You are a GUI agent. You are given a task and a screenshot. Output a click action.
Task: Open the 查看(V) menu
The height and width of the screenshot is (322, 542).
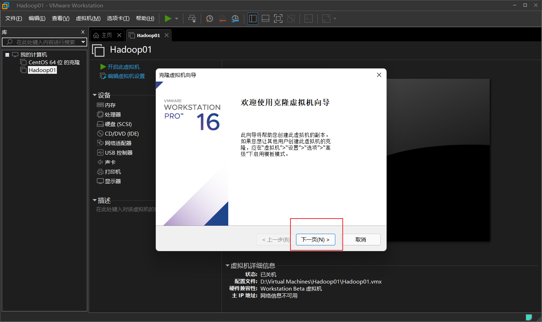click(61, 18)
